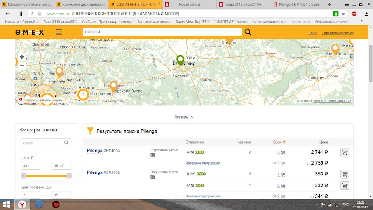Switch to tab Каталоги оригинальных
This screenshot has height=210, width=373.
27,4
